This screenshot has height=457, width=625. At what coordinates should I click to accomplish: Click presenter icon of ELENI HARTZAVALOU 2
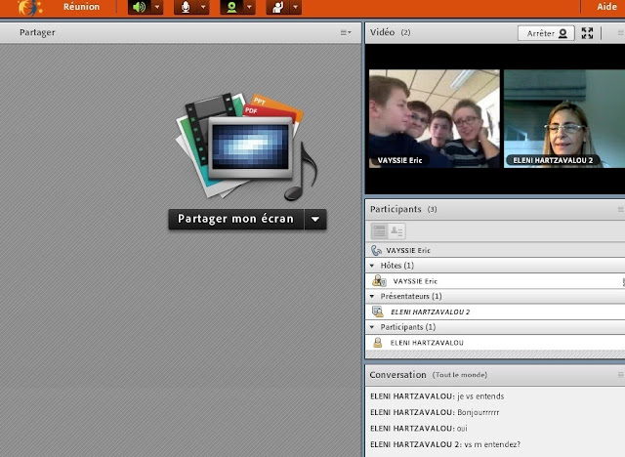(x=378, y=312)
